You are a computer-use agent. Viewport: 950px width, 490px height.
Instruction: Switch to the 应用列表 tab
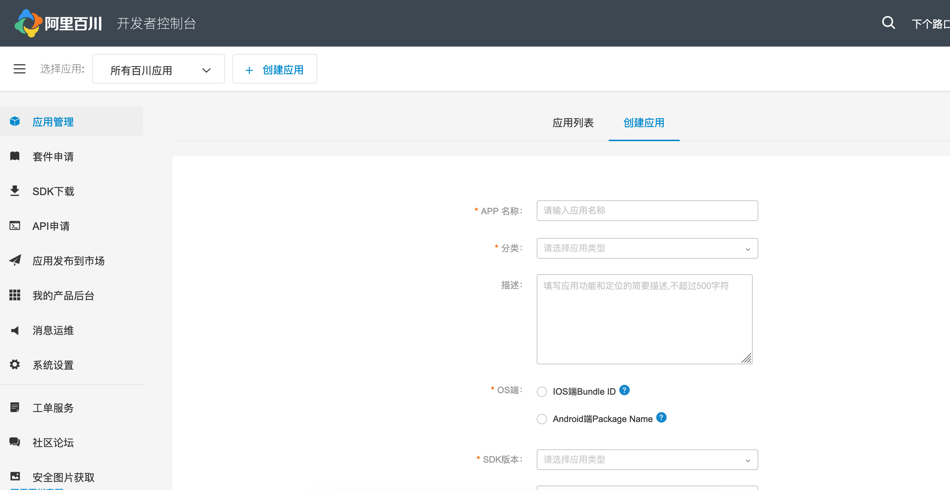573,123
